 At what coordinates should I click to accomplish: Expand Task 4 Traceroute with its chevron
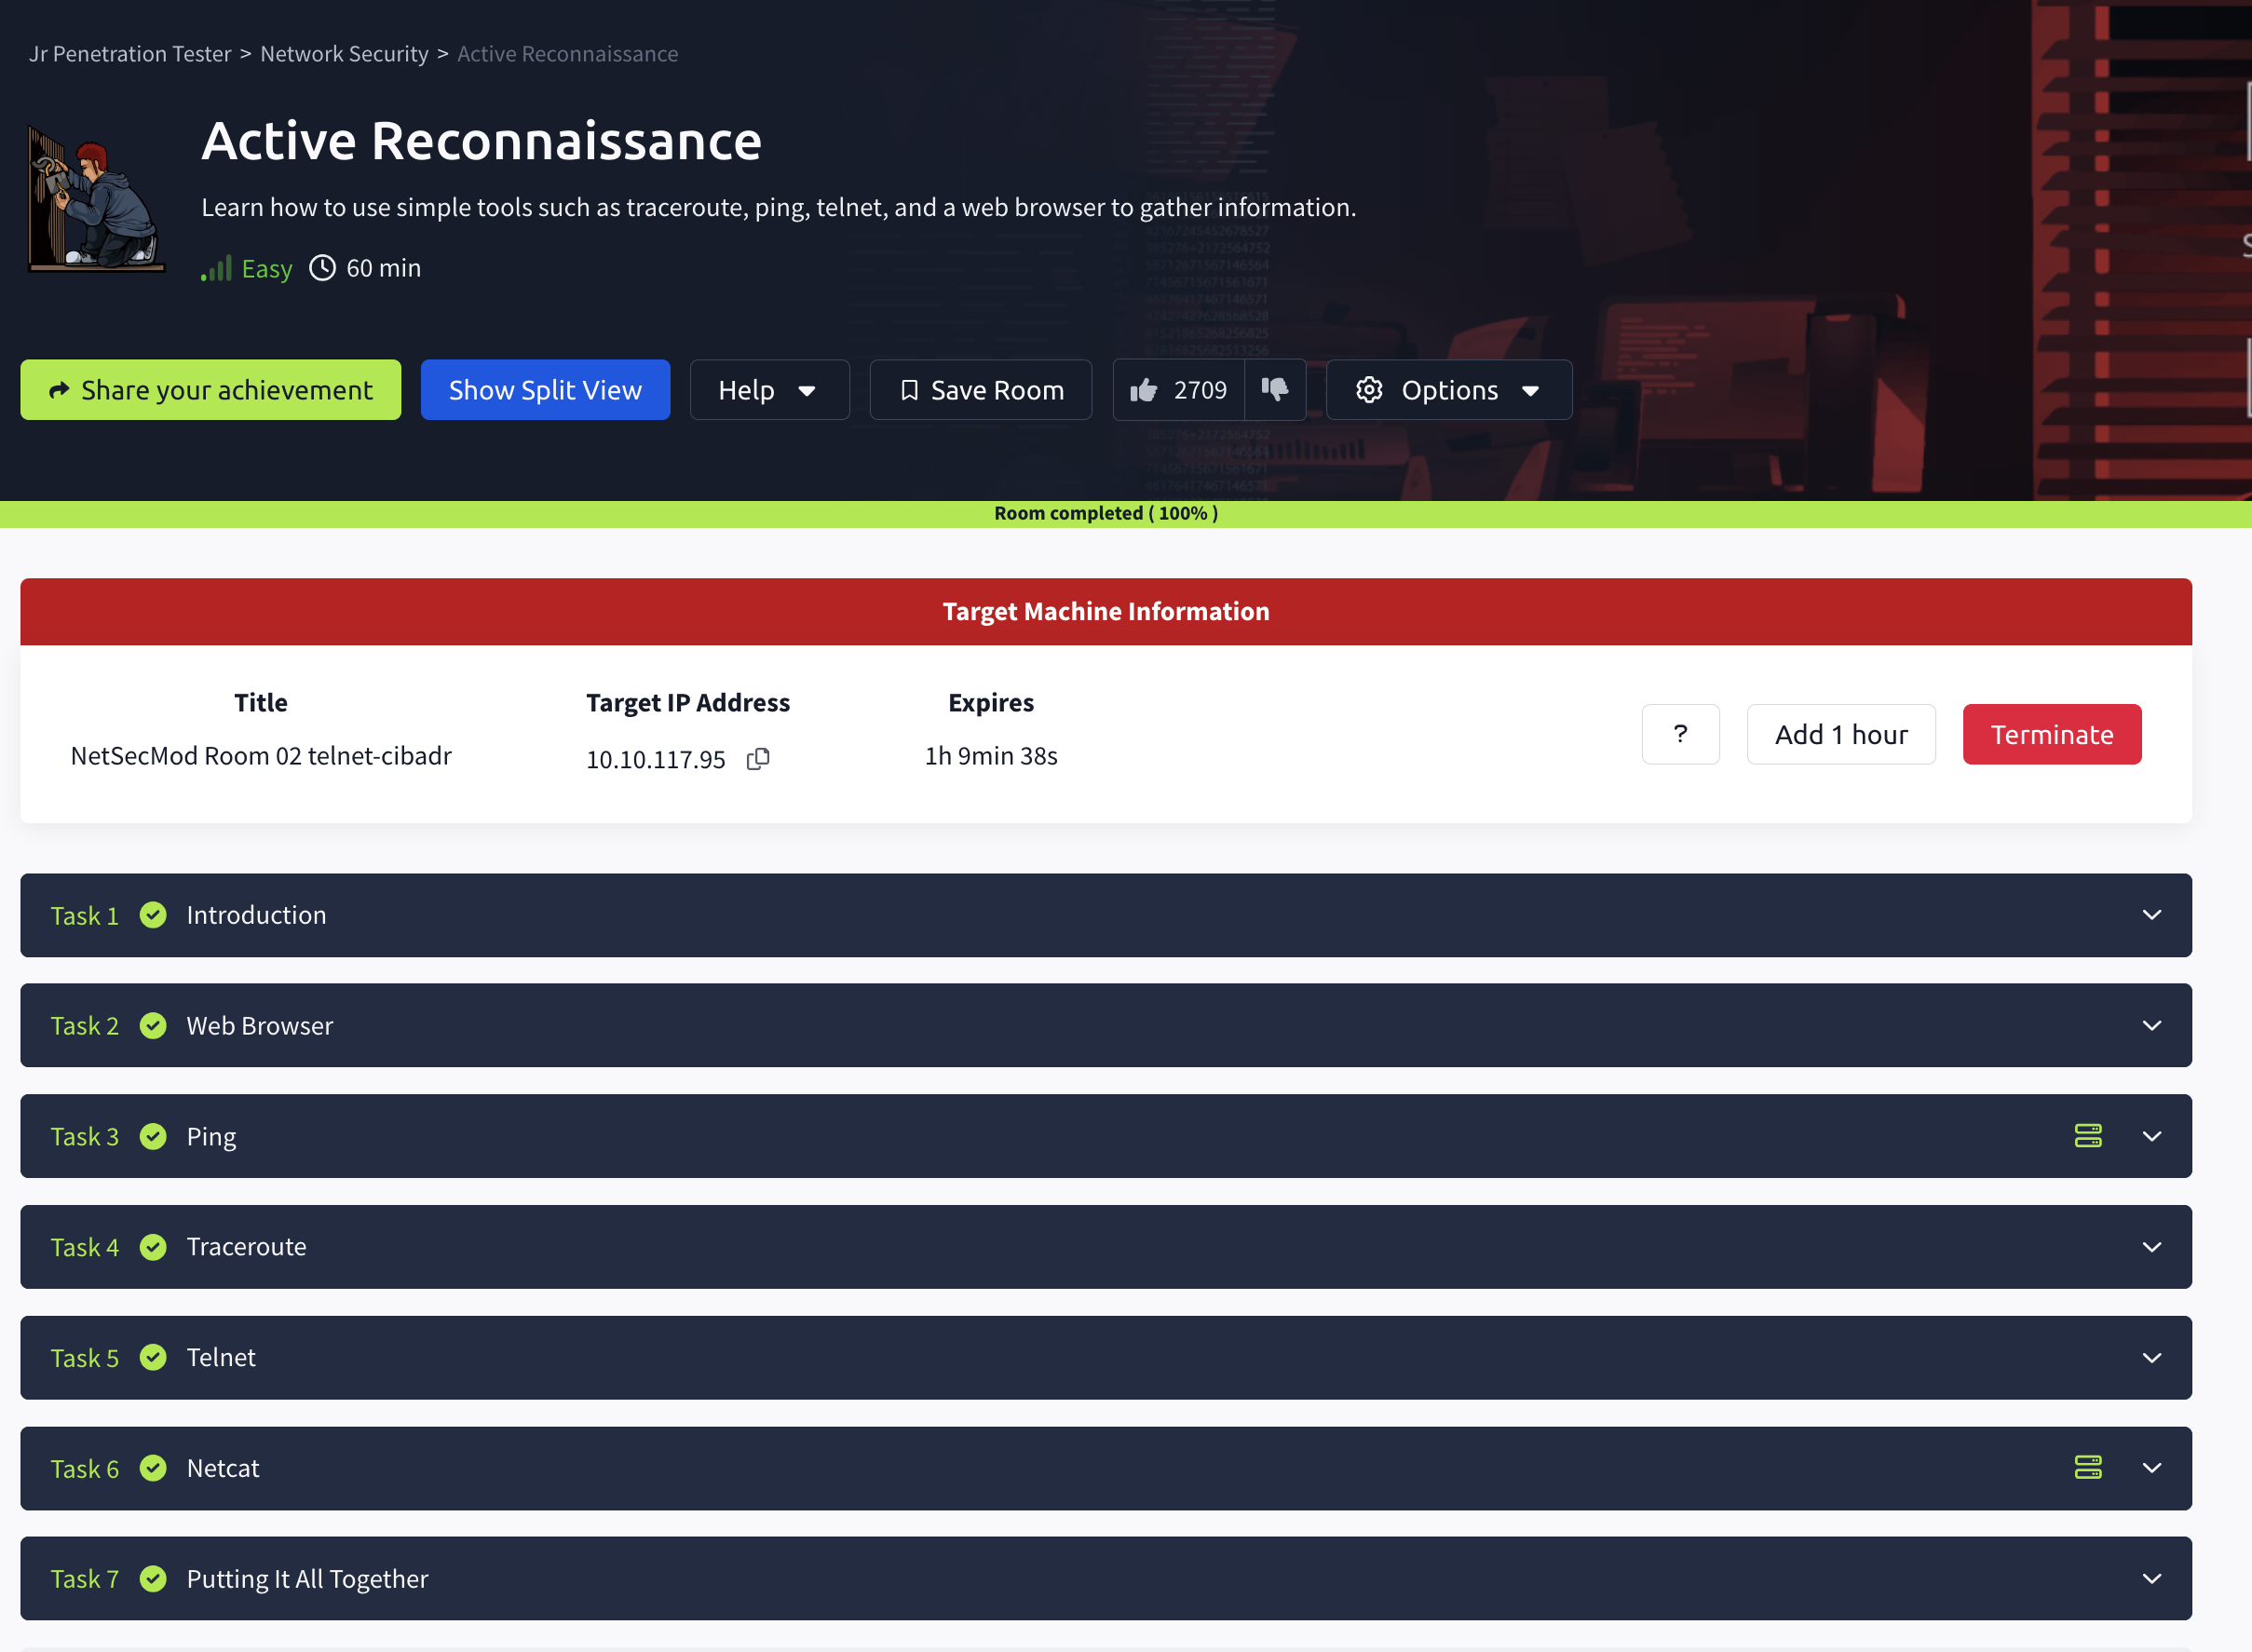2151,1247
